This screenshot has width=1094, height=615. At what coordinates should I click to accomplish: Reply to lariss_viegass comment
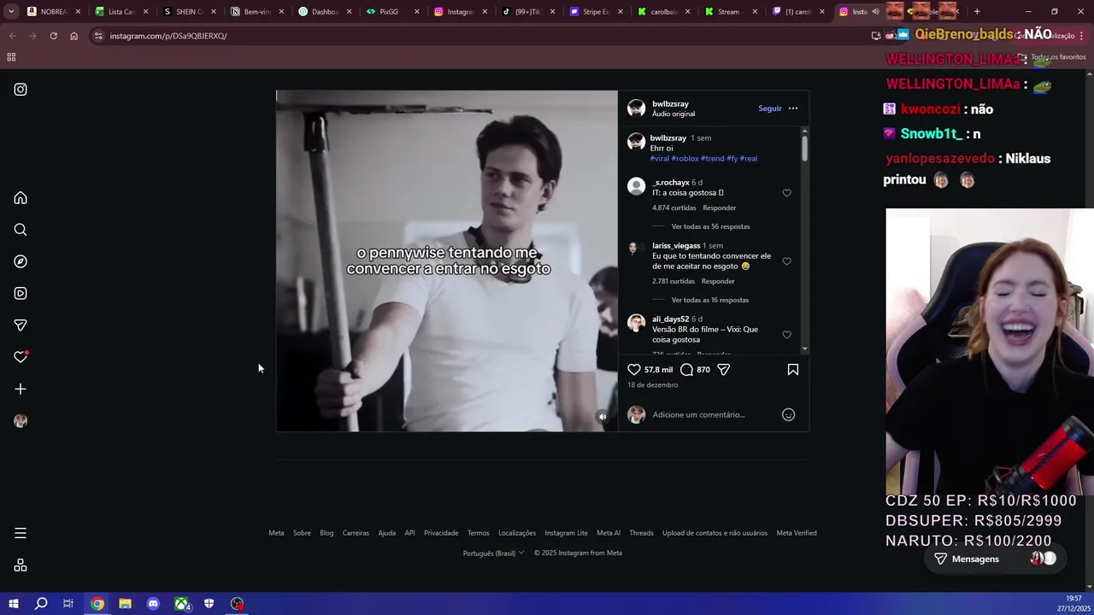pyautogui.click(x=718, y=281)
